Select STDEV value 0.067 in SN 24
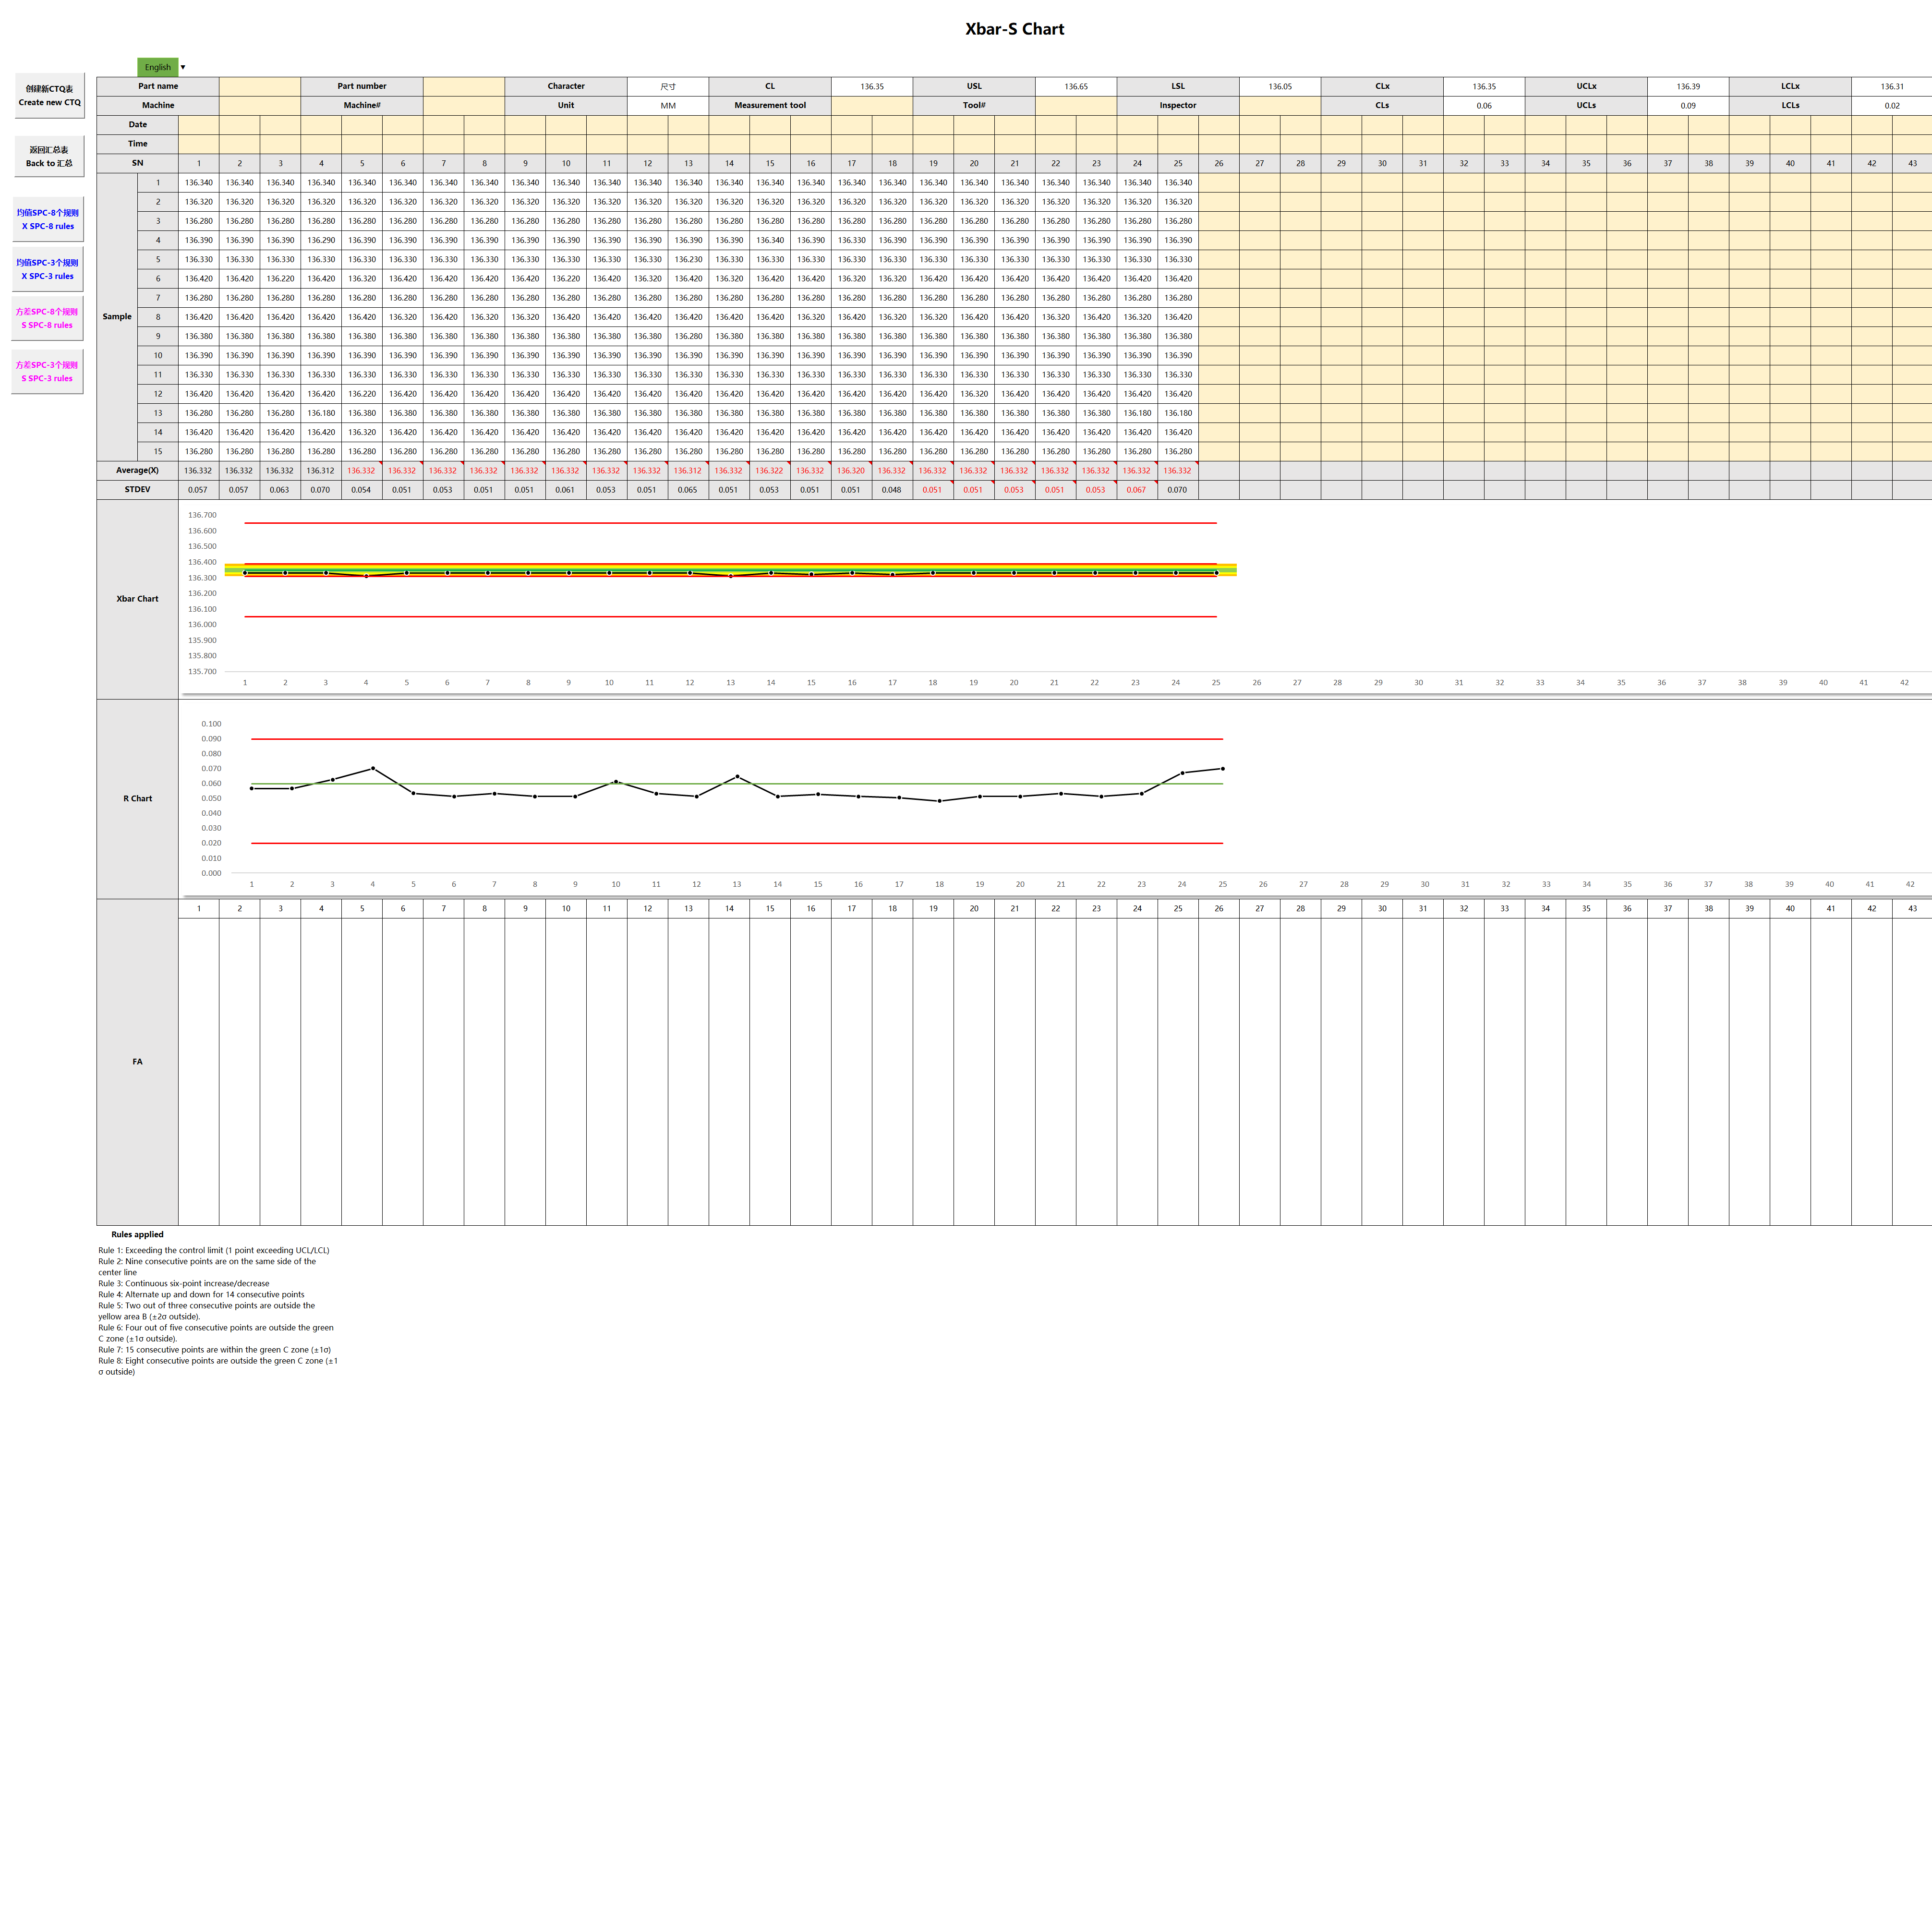Image resolution: width=1932 pixels, height=1932 pixels. [1137, 490]
